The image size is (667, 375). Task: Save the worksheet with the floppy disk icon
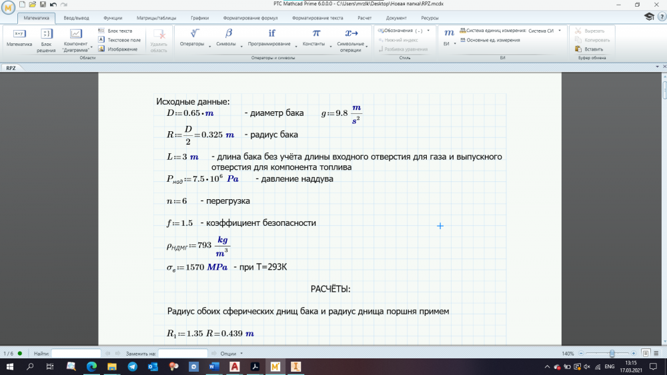tap(43, 4)
